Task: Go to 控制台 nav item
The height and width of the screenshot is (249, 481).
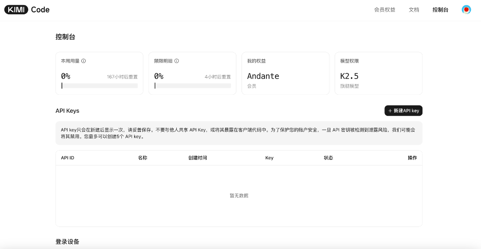Action: pos(440,10)
